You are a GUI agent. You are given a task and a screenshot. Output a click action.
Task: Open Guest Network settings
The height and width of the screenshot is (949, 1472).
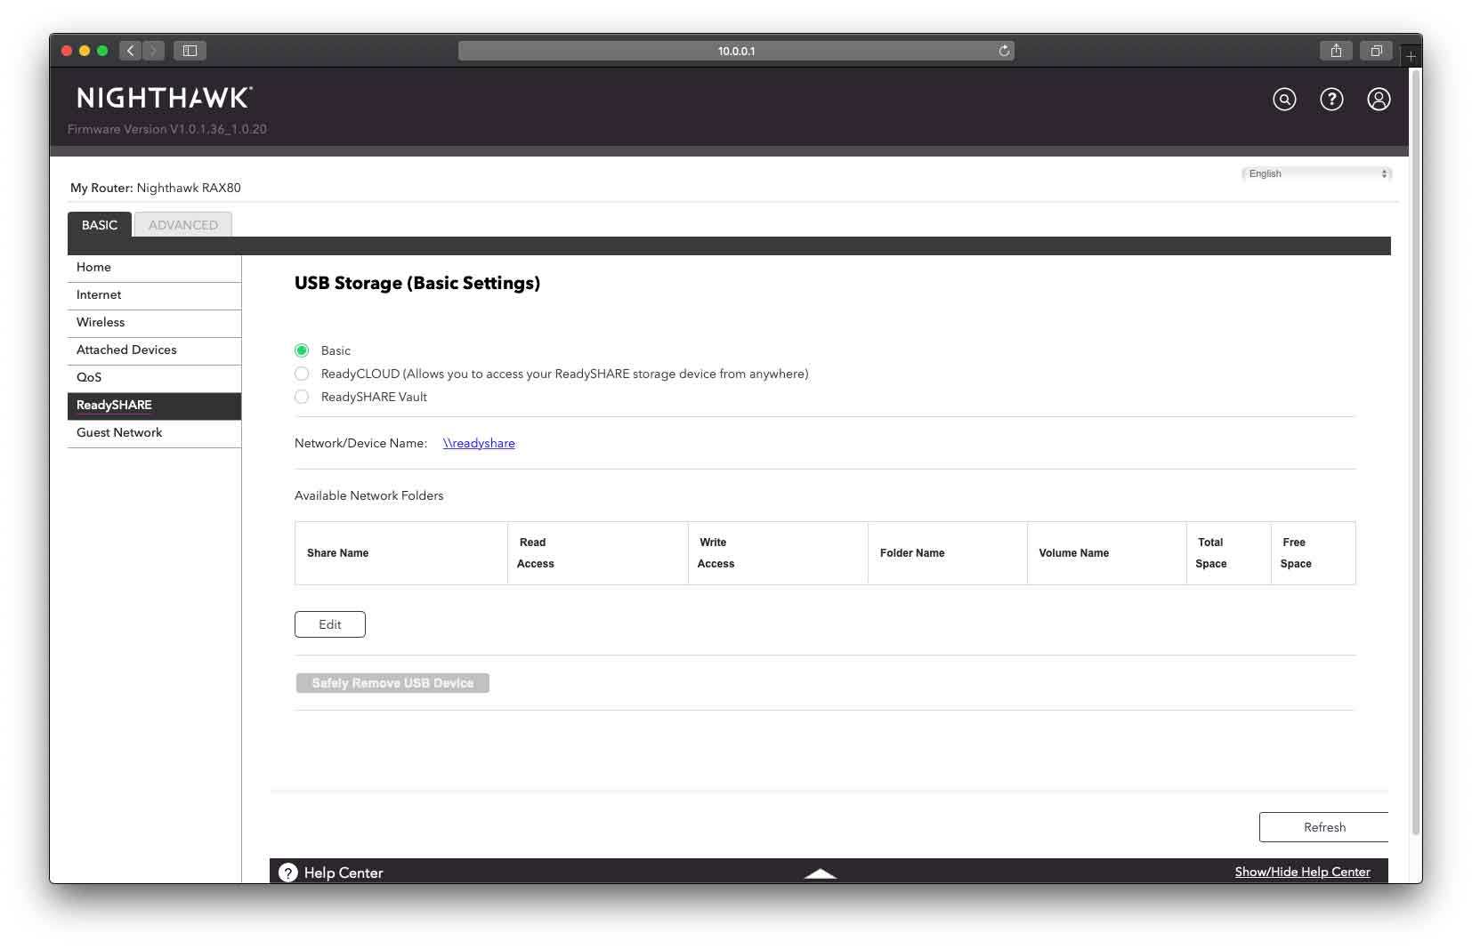(154, 433)
